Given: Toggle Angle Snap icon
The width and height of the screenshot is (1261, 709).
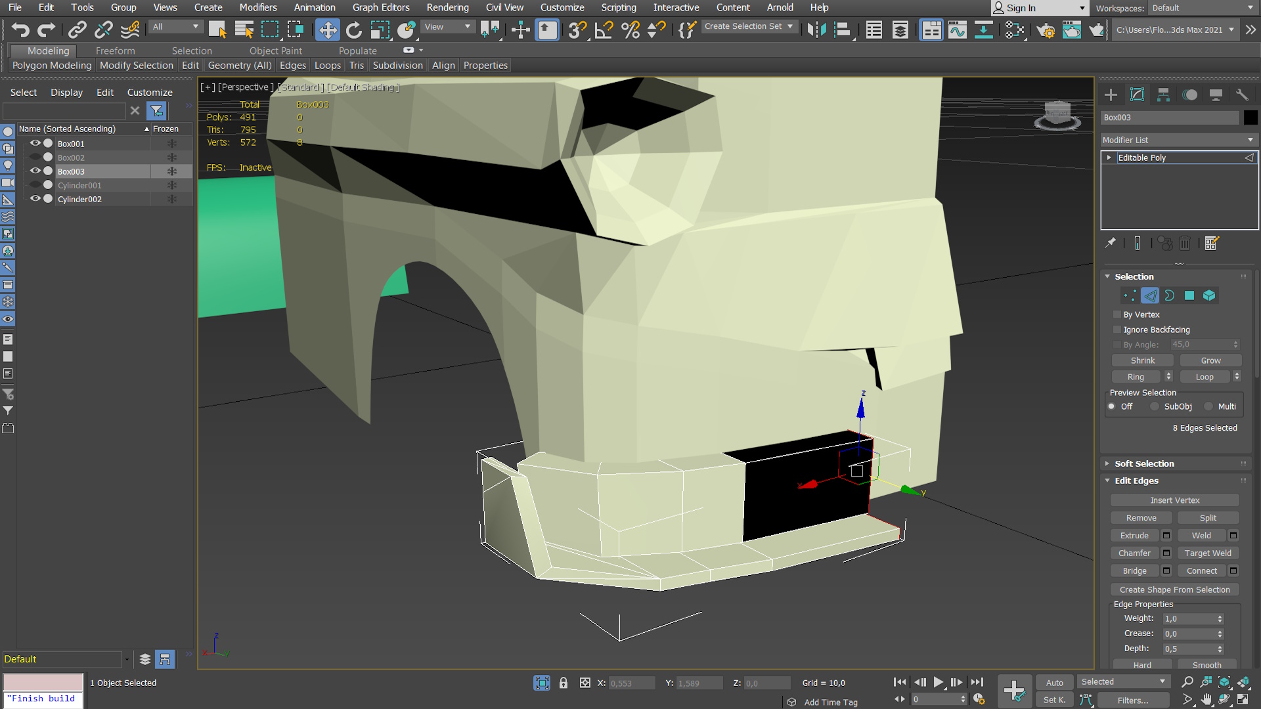Looking at the screenshot, I should click(604, 30).
